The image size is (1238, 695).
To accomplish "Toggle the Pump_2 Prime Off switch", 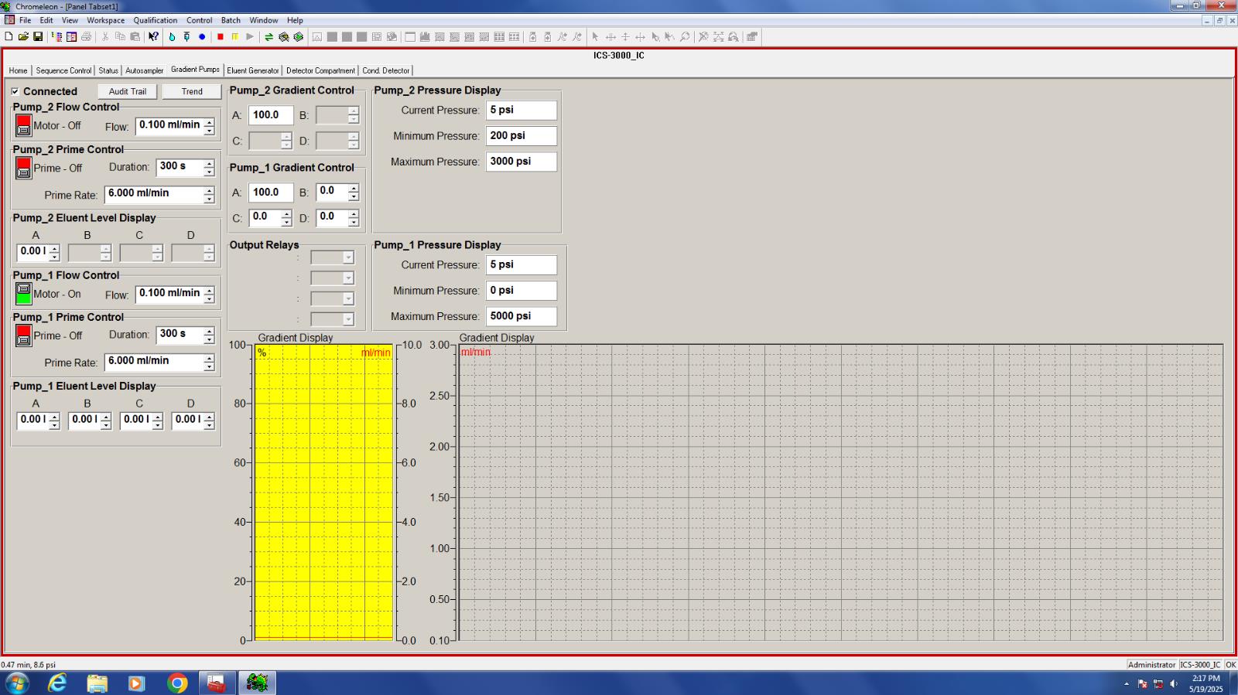I will (23, 168).
